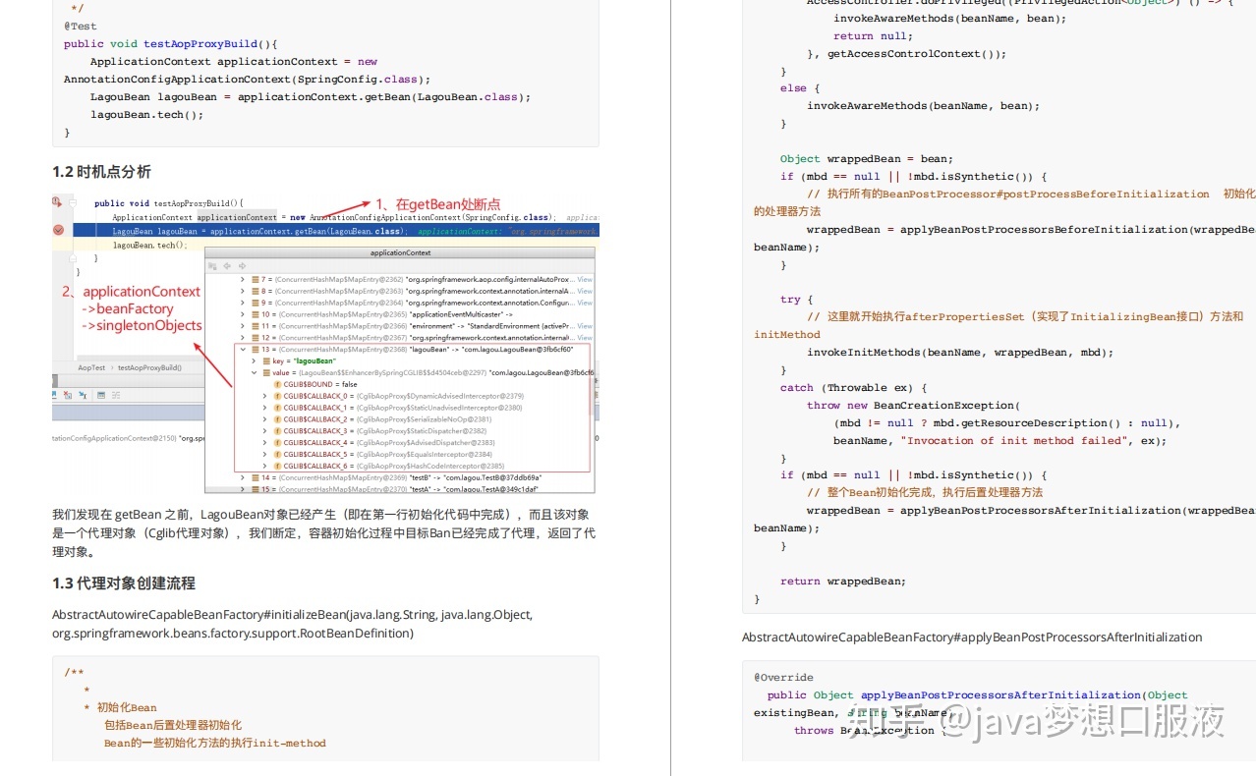This screenshot has width=1256, height=776.
Task: Expand entry 11 environment node
Action: pos(243,326)
